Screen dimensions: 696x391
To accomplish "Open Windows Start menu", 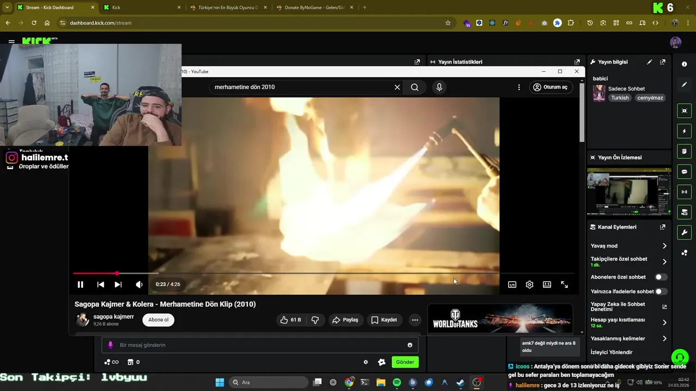I will (x=220, y=382).
